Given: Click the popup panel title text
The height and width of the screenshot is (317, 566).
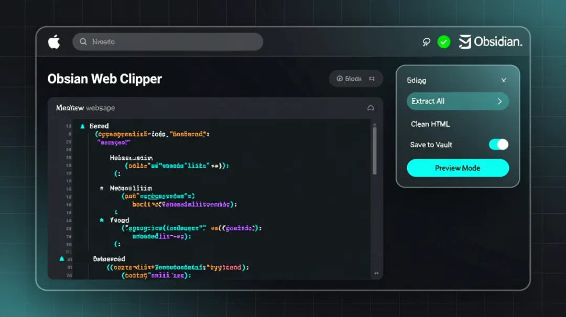Looking at the screenshot, I should point(417,81).
